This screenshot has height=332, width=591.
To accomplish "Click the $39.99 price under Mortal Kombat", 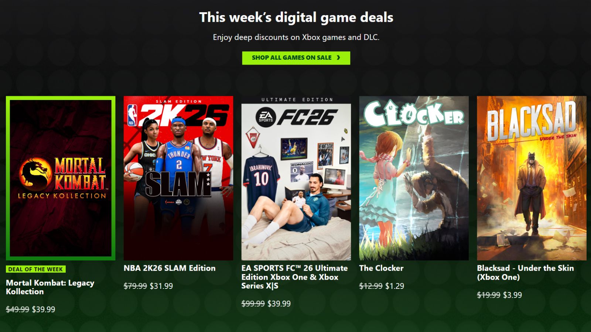I will (44, 309).
